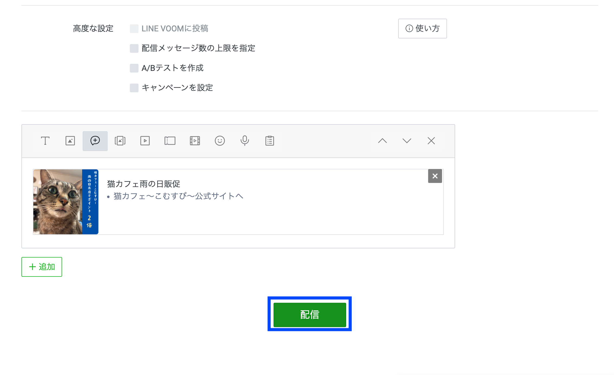The height and width of the screenshot is (375, 614).
Task: Select the rich video message icon
Action: [195, 141]
